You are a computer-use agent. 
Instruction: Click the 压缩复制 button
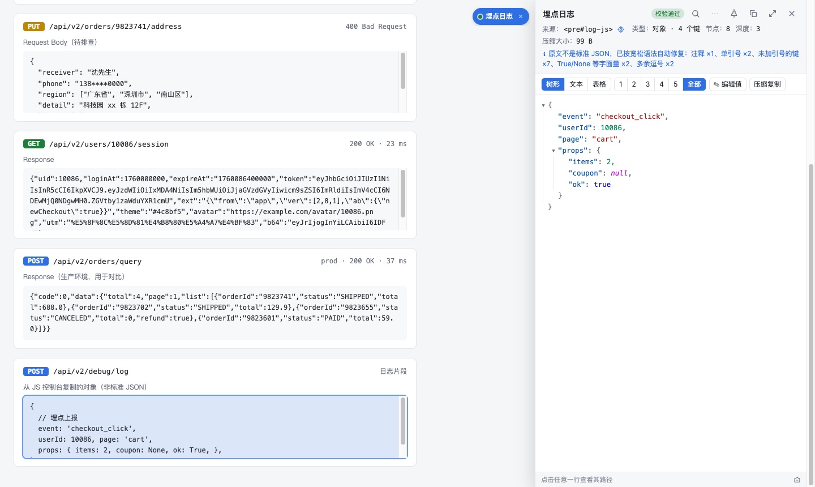767,84
